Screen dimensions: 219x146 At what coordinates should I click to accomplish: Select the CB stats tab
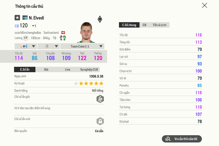pos(144,25)
